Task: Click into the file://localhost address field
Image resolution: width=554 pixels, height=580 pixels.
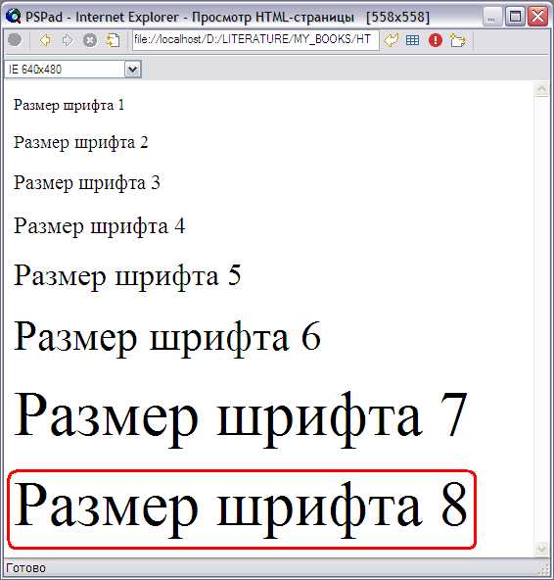Action: pos(255,39)
